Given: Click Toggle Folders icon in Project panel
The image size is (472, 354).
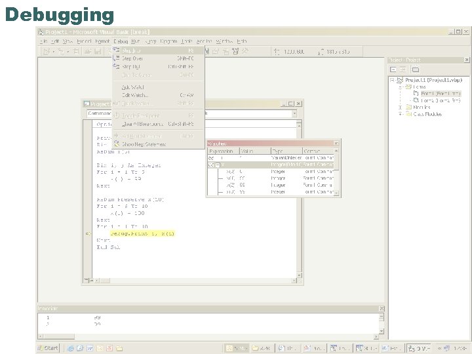Looking at the screenshot, I should click(x=416, y=69).
